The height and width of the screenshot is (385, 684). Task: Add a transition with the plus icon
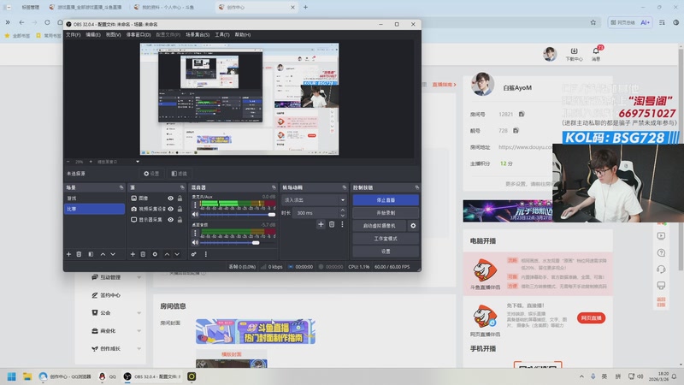pyautogui.click(x=321, y=224)
